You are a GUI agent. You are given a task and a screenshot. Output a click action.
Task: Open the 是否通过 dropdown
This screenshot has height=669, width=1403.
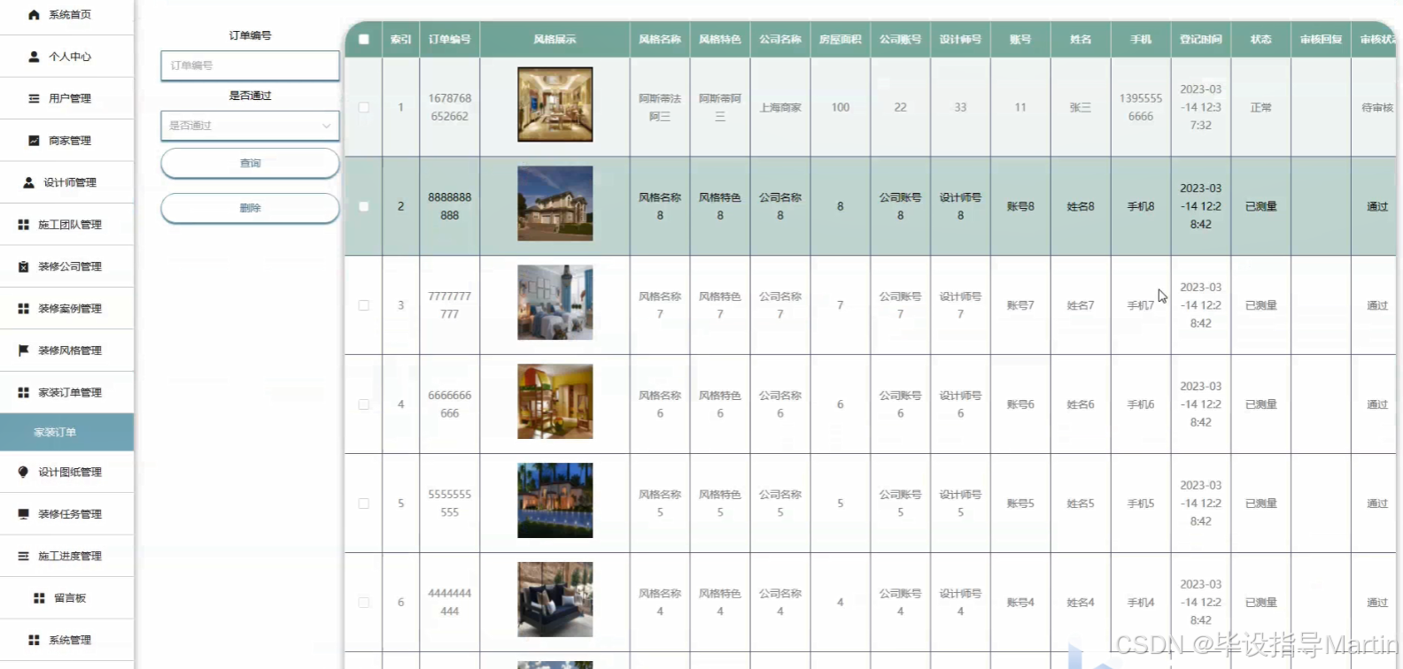click(250, 126)
